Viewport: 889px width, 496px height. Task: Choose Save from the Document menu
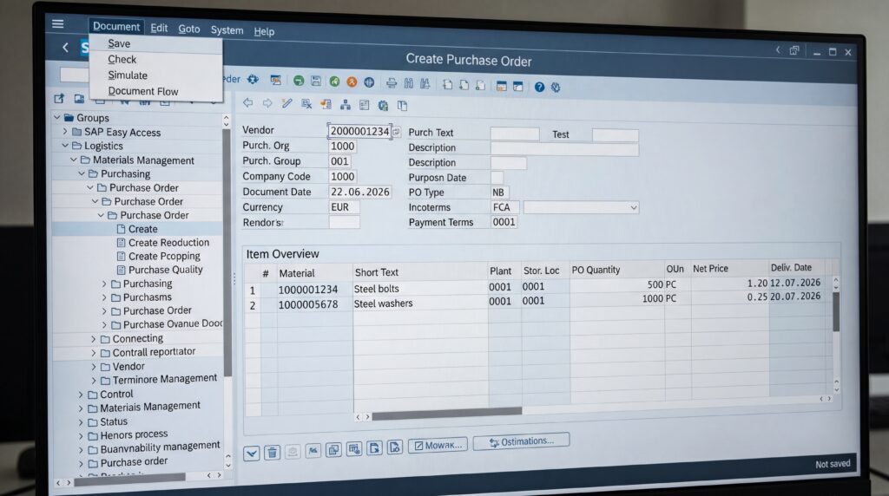[119, 43]
